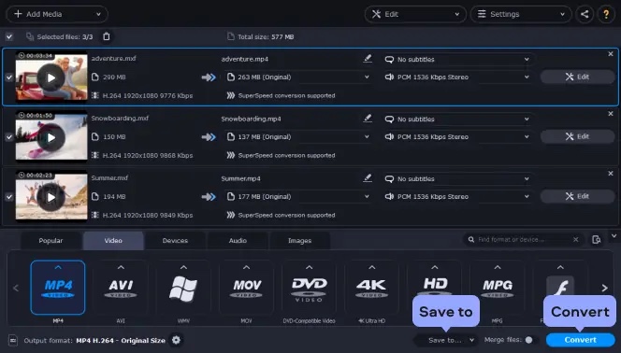The height and width of the screenshot is (353, 621).
Task: Show previous formats with the left arrow
Action: 16,288
